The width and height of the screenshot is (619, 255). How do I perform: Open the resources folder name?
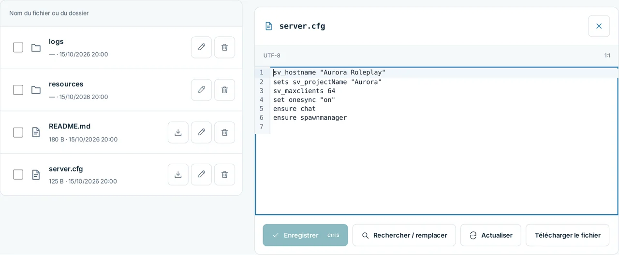pos(66,84)
